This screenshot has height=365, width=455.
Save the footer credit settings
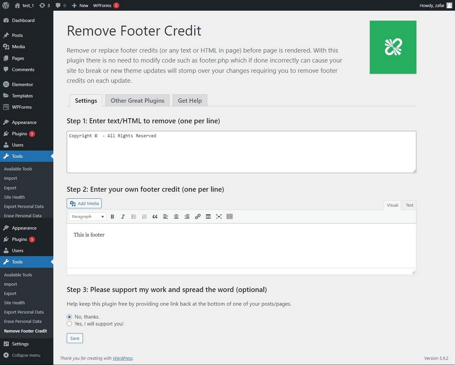(75, 338)
